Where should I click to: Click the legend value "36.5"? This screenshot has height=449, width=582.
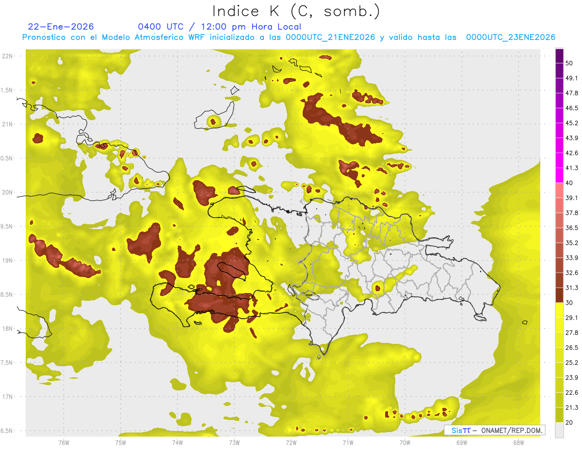point(572,228)
